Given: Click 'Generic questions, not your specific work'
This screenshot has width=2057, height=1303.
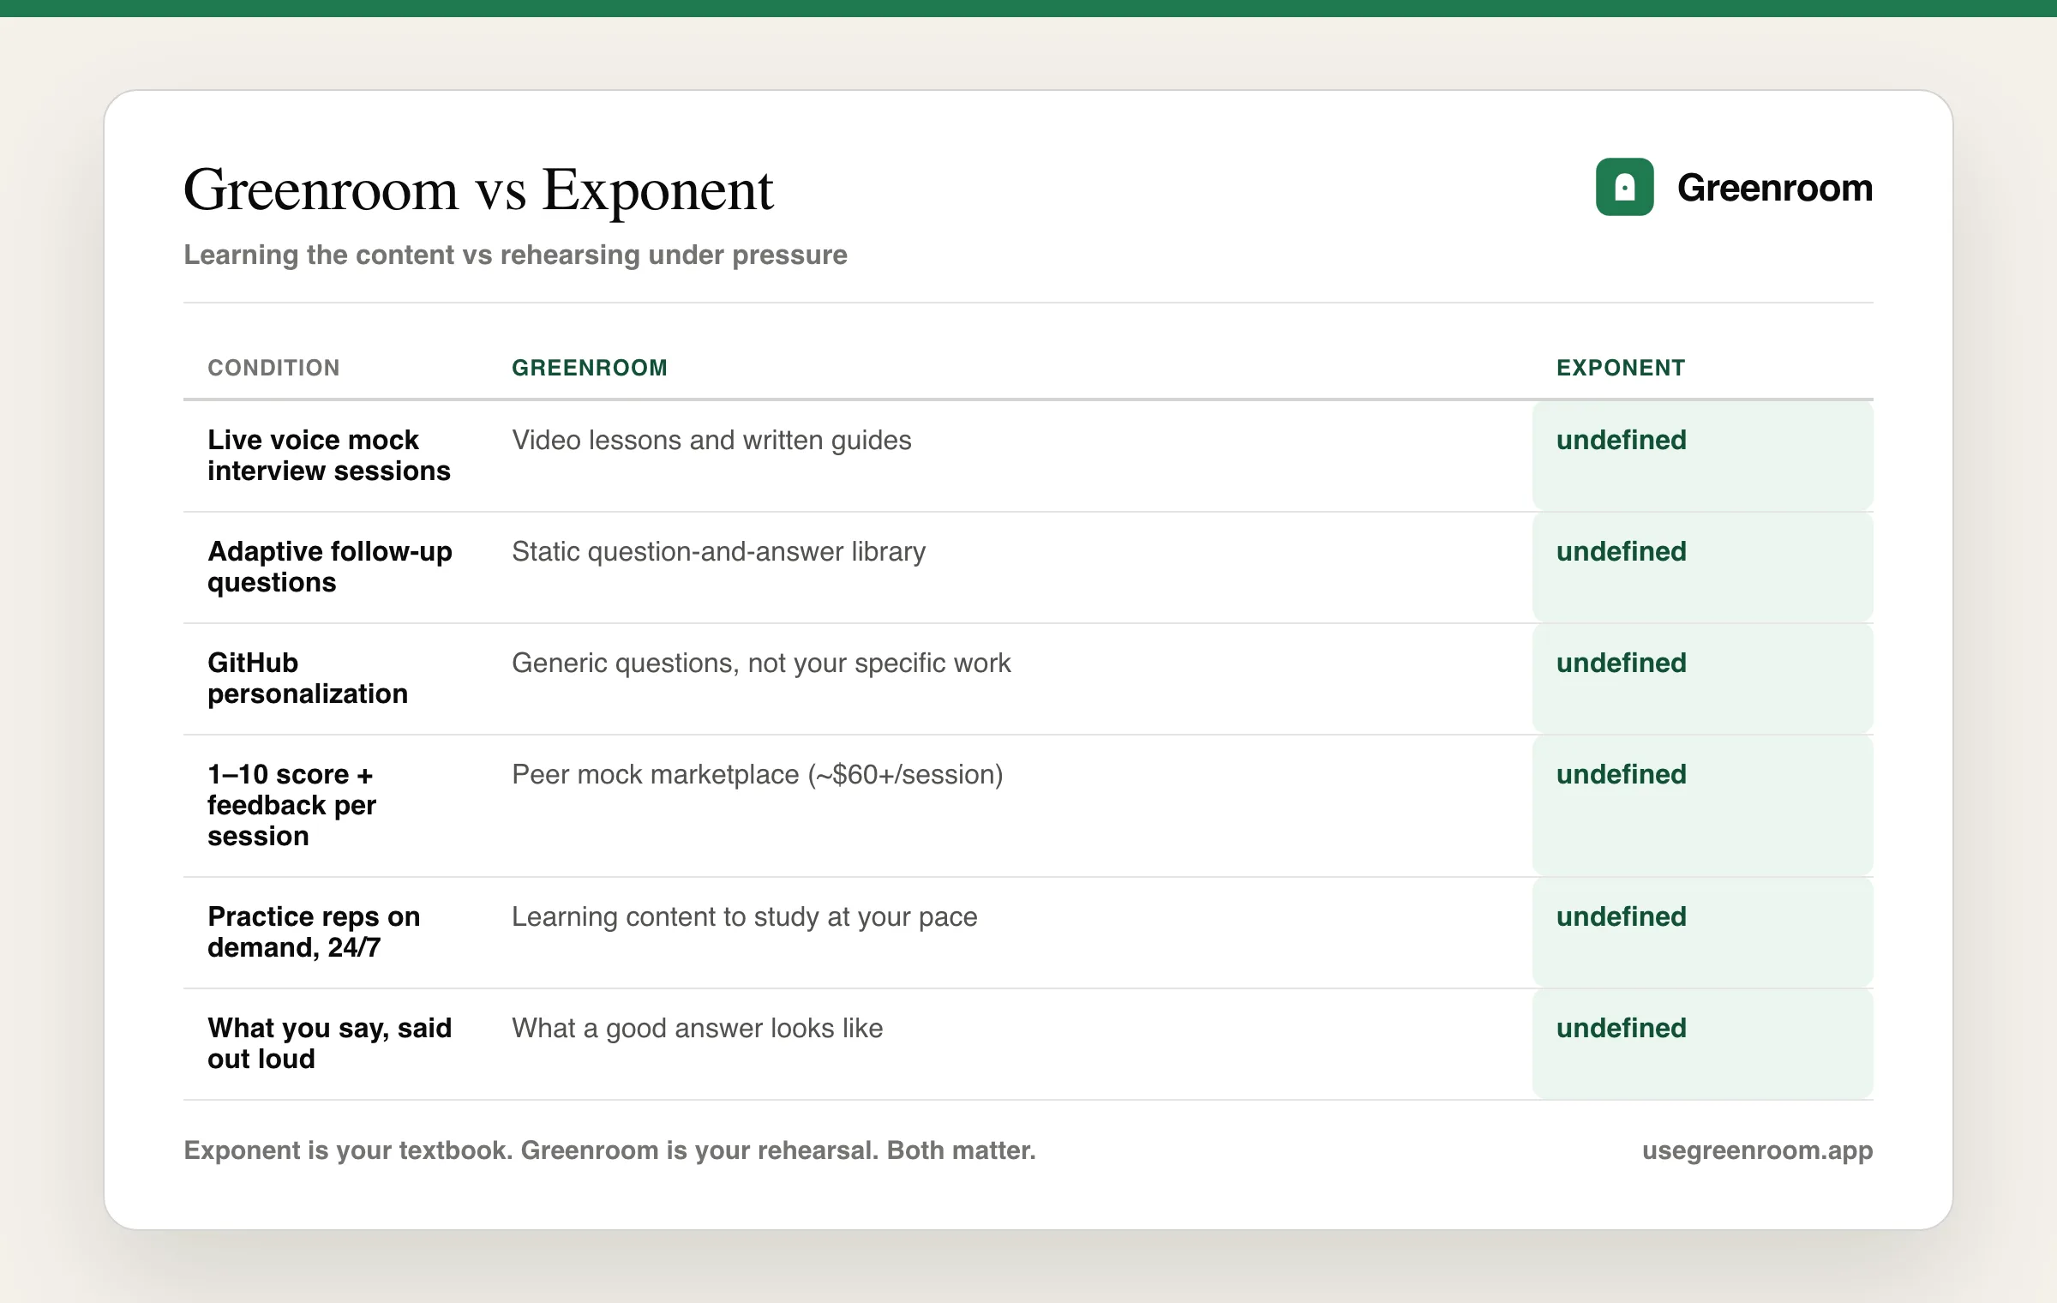Looking at the screenshot, I should (761, 663).
